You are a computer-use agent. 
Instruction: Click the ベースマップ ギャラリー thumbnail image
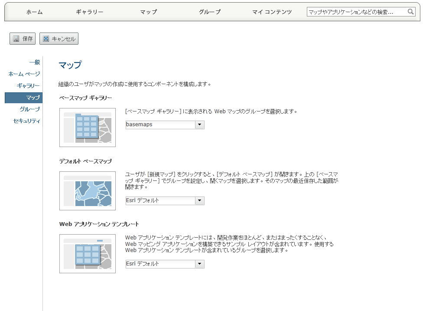coord(88,128)
